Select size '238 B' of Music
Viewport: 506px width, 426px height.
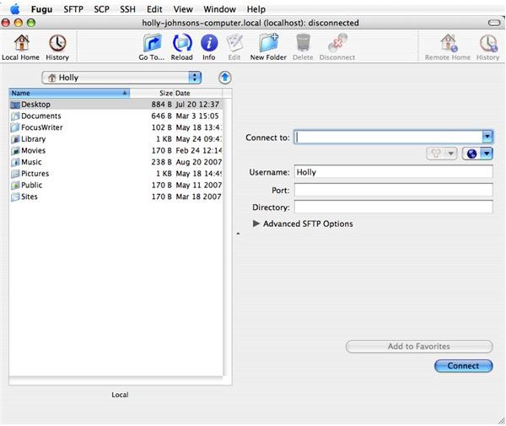(x=161, y=162)
